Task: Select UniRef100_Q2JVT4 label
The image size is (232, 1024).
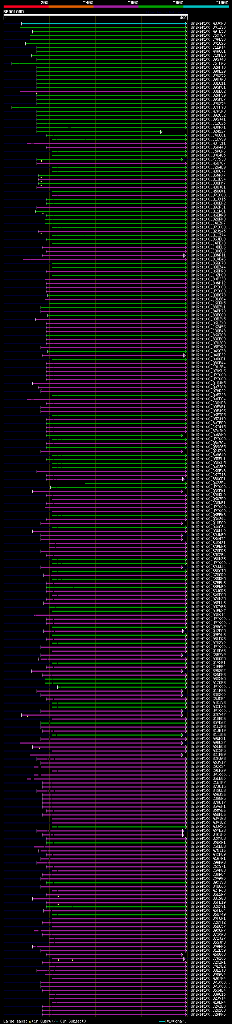Action: [x=208, y=998]
